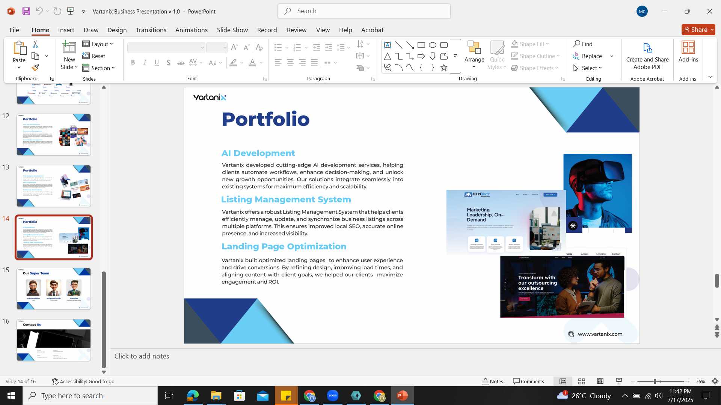
Task: Open the Layout dropdown
Action: point(98,44)
